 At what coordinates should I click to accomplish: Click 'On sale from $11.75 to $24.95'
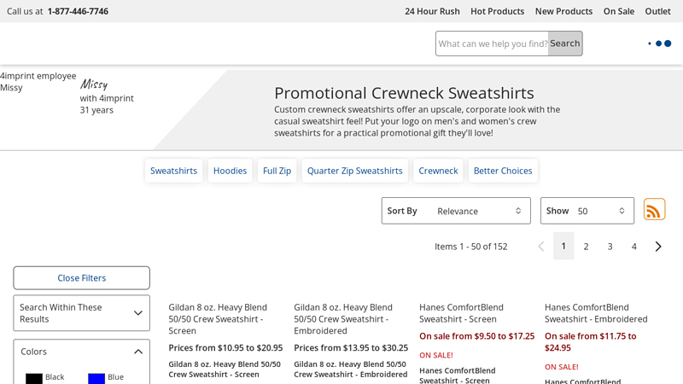coord(591,342)
